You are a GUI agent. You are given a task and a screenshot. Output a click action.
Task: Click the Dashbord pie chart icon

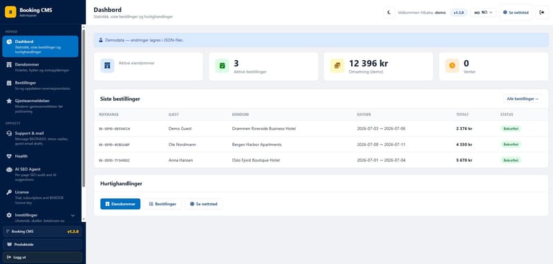click(9, 41)
